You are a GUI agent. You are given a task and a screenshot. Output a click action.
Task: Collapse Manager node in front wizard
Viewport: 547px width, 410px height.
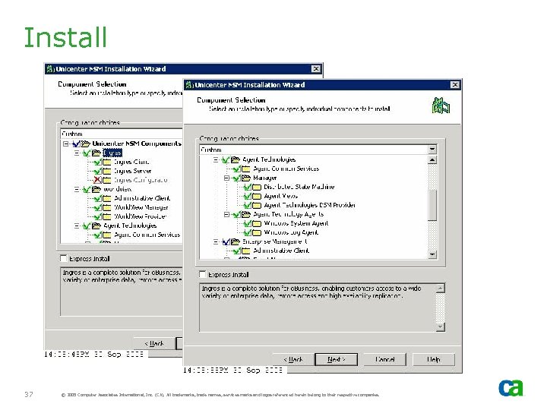click(226, 178)
